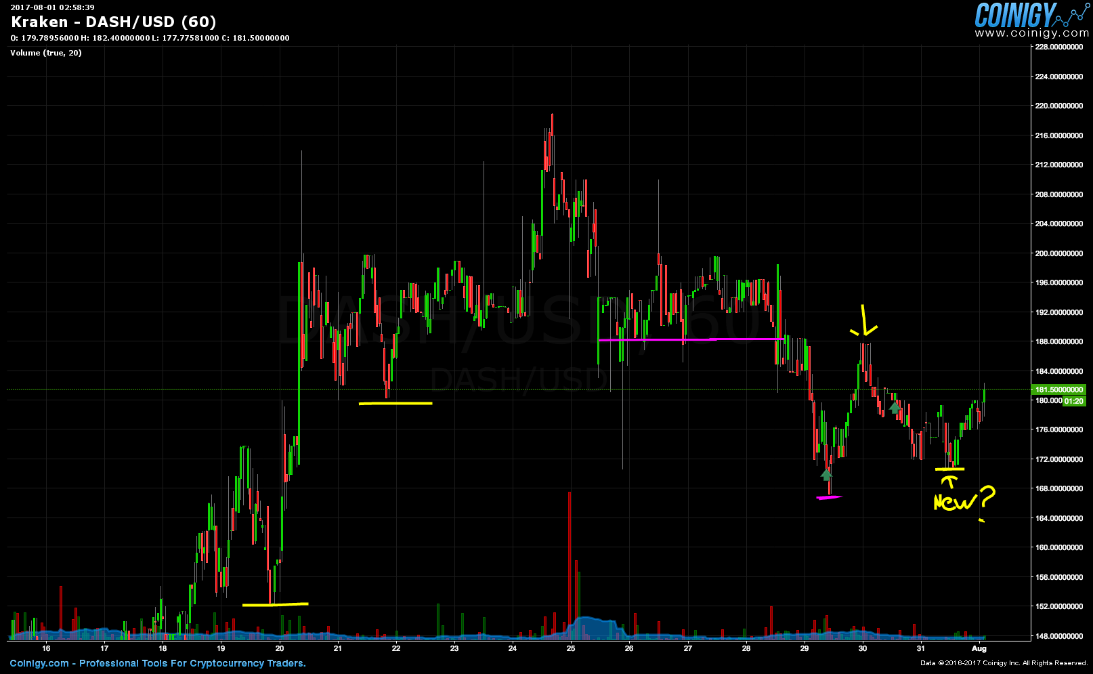The height and width of the screenshot is (674, 1093).
Task: Click the Coinigy logo
Action: coord(1031,14)
